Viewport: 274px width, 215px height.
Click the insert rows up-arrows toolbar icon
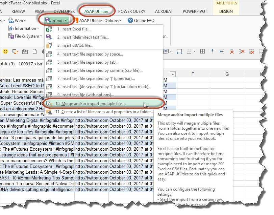[x=212, y=51]
